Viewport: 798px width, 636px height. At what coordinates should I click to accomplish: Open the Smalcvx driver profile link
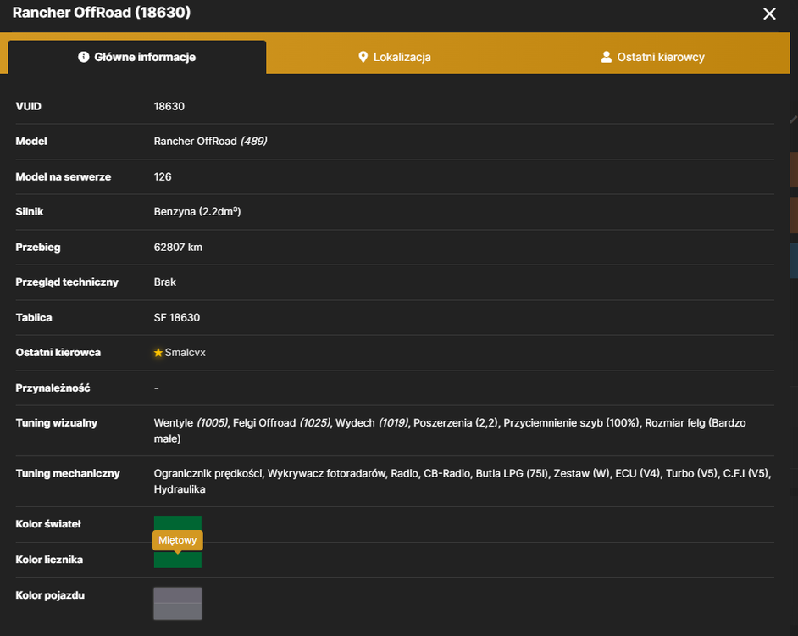(x=185, y=353)
